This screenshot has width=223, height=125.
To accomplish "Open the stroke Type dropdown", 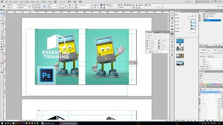I will (x=214, y=60).
